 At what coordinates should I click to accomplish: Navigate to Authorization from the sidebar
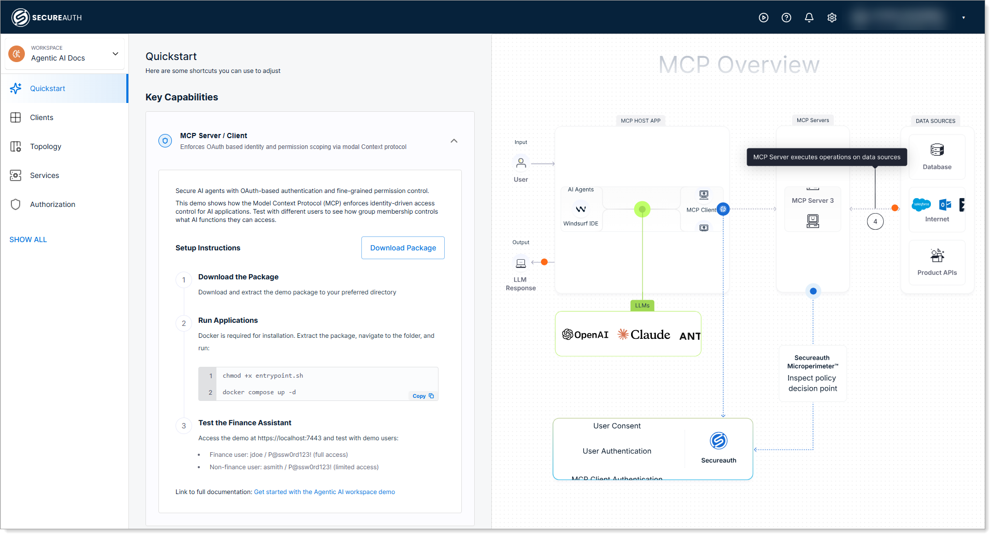51,204
